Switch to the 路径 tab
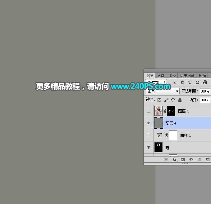Viewport: 211px width, 204px height. [x=172, y=76]
